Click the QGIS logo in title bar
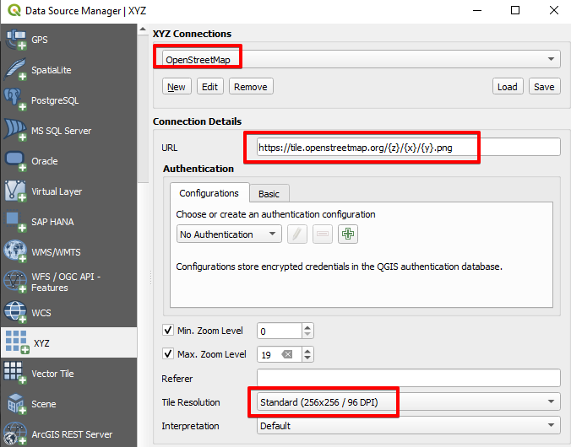The width and height of the screenshot is (571, 447). tap(14, 10)
